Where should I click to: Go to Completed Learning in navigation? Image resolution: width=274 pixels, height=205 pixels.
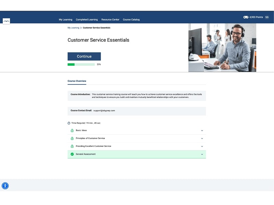(x=87, y=20)
